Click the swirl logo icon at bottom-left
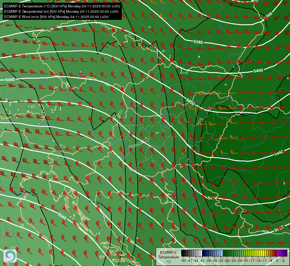Screen dimensions: 290x266 pos(10,256)
